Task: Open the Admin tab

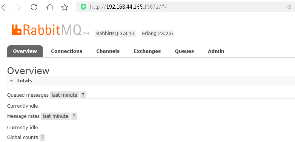Action: click(216, 51)
